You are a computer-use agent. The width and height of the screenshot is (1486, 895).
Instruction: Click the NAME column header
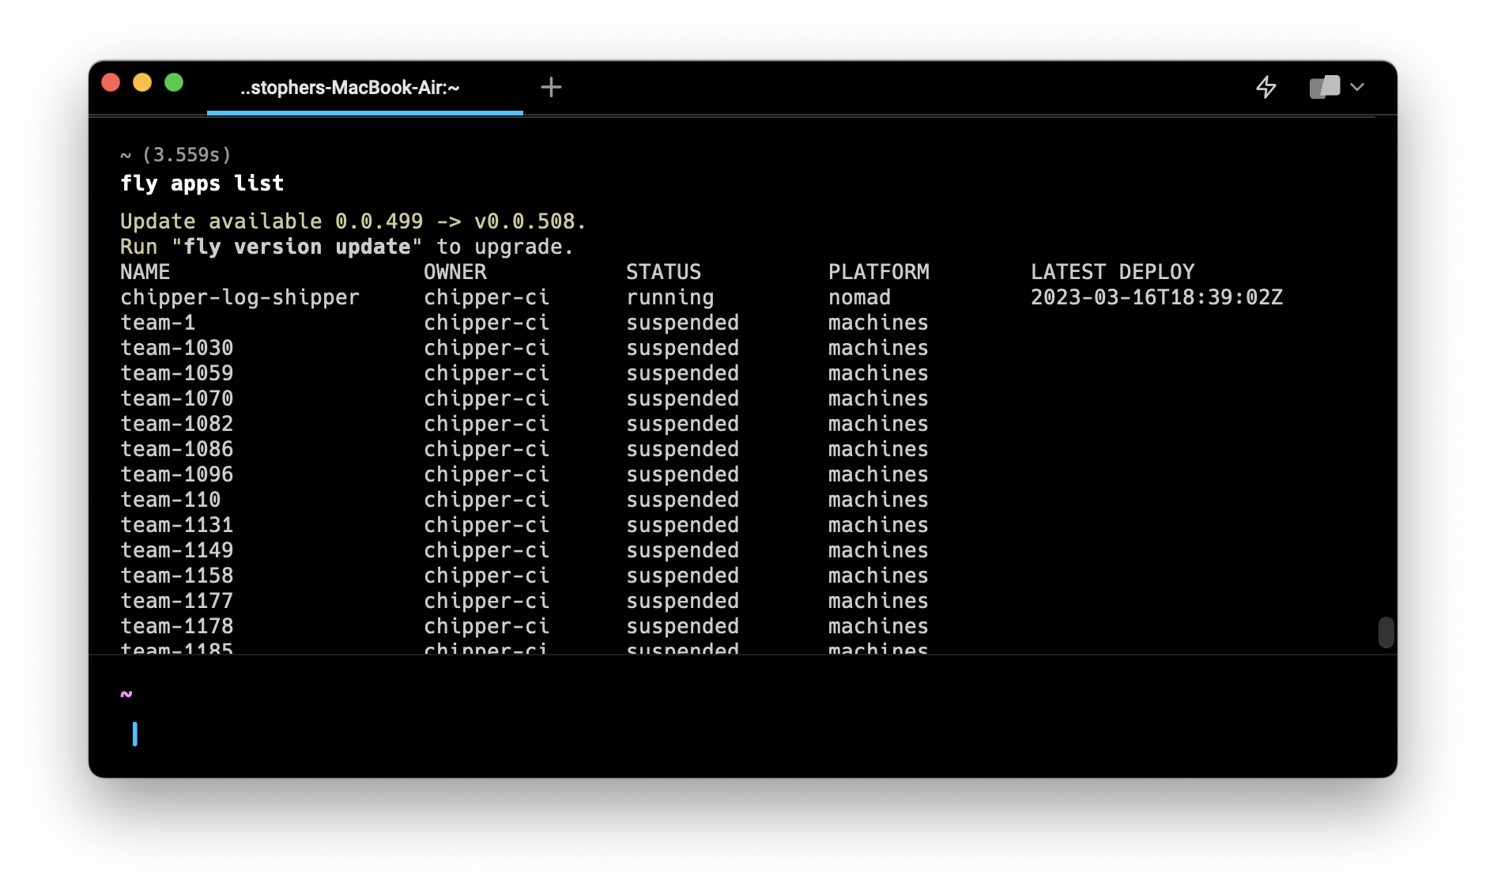click(145, 272)
